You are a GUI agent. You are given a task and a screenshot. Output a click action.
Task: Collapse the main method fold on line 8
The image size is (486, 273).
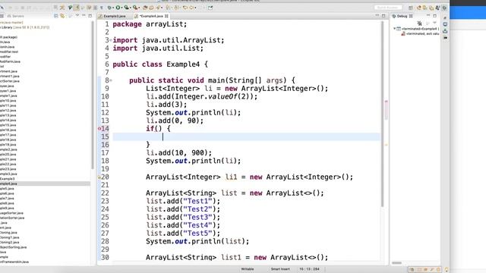(111, 80)
